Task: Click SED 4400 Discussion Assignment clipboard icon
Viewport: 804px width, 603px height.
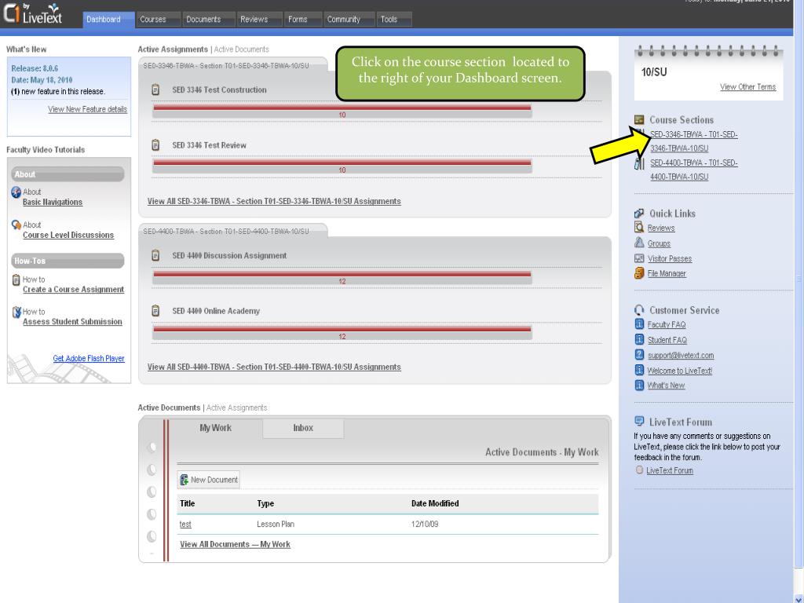Action: point(155,255)
